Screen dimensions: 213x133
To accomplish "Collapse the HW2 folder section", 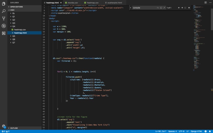I will 24,10.
